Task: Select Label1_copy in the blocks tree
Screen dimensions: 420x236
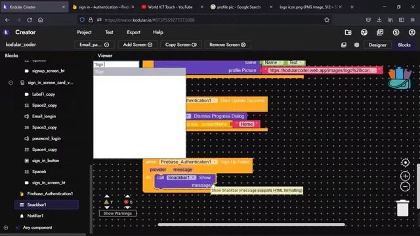Action: [43, 94]
